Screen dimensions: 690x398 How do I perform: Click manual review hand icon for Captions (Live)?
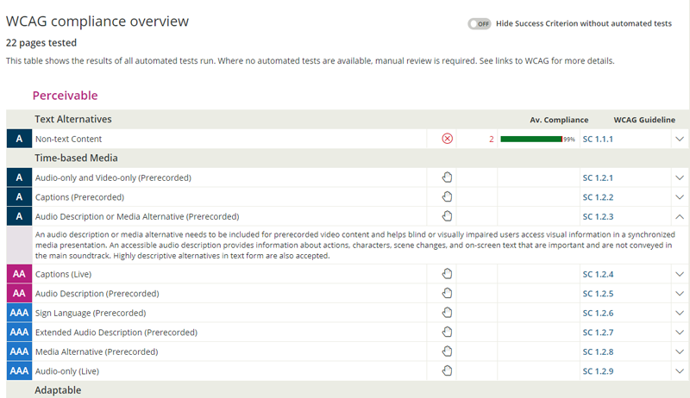coord(447,274)
